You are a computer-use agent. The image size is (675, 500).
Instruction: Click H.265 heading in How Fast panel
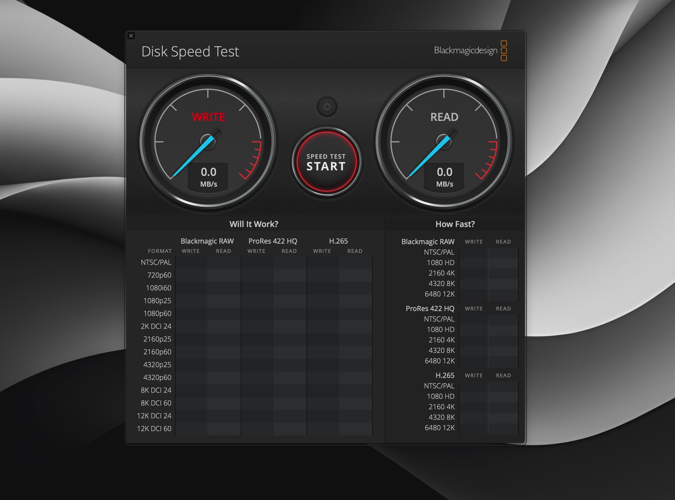tap(445, 375)
